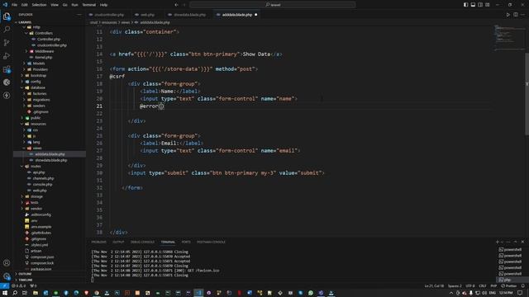This screenshot has height=297, width=529.
Task: Open the Source Control view
Action: pos(7,42)
